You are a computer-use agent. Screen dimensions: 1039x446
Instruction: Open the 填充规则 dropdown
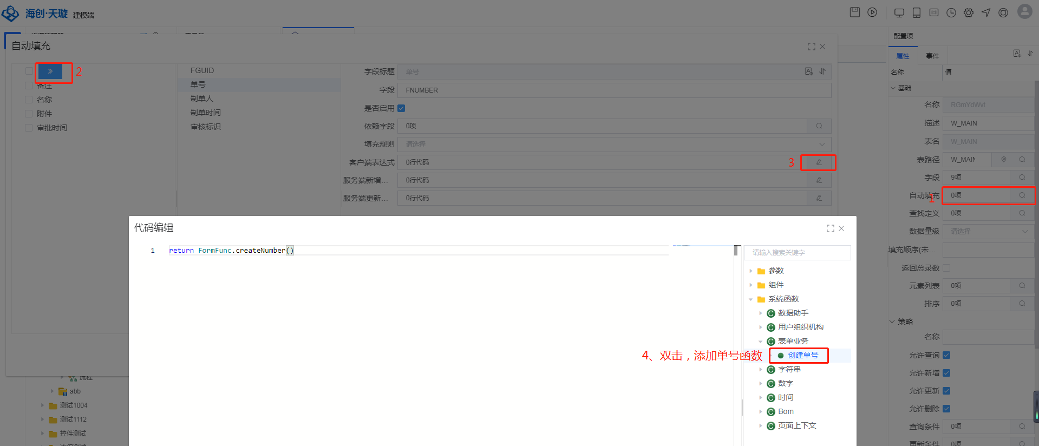614,145
